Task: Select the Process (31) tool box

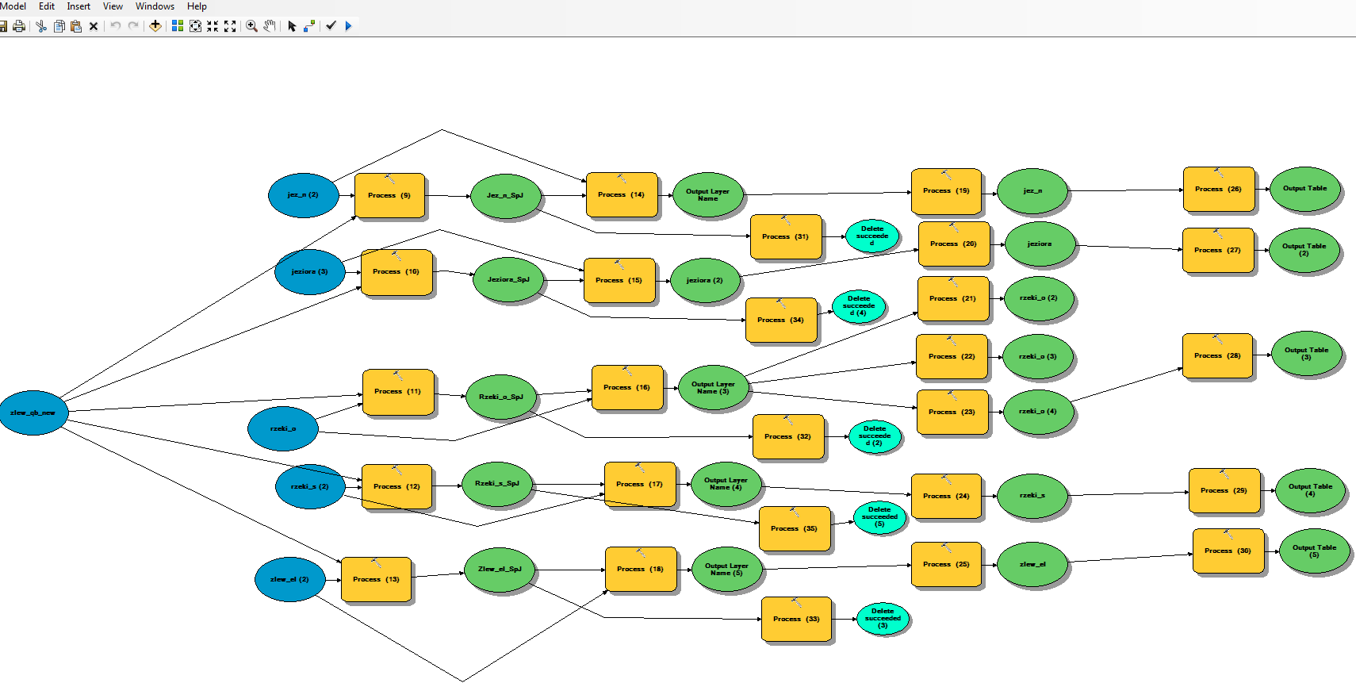Action: (x=786, y=236)
